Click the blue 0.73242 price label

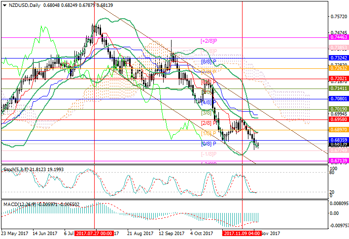tap(339, 58)
